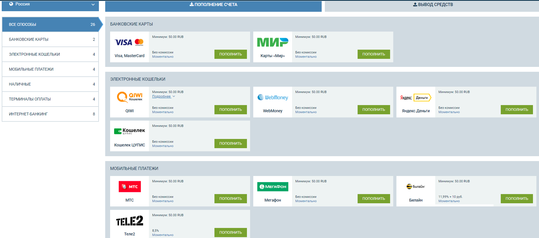Open the Россия country dropdown
The width and height of the screenshot is (539, 238).
point(50,5)
